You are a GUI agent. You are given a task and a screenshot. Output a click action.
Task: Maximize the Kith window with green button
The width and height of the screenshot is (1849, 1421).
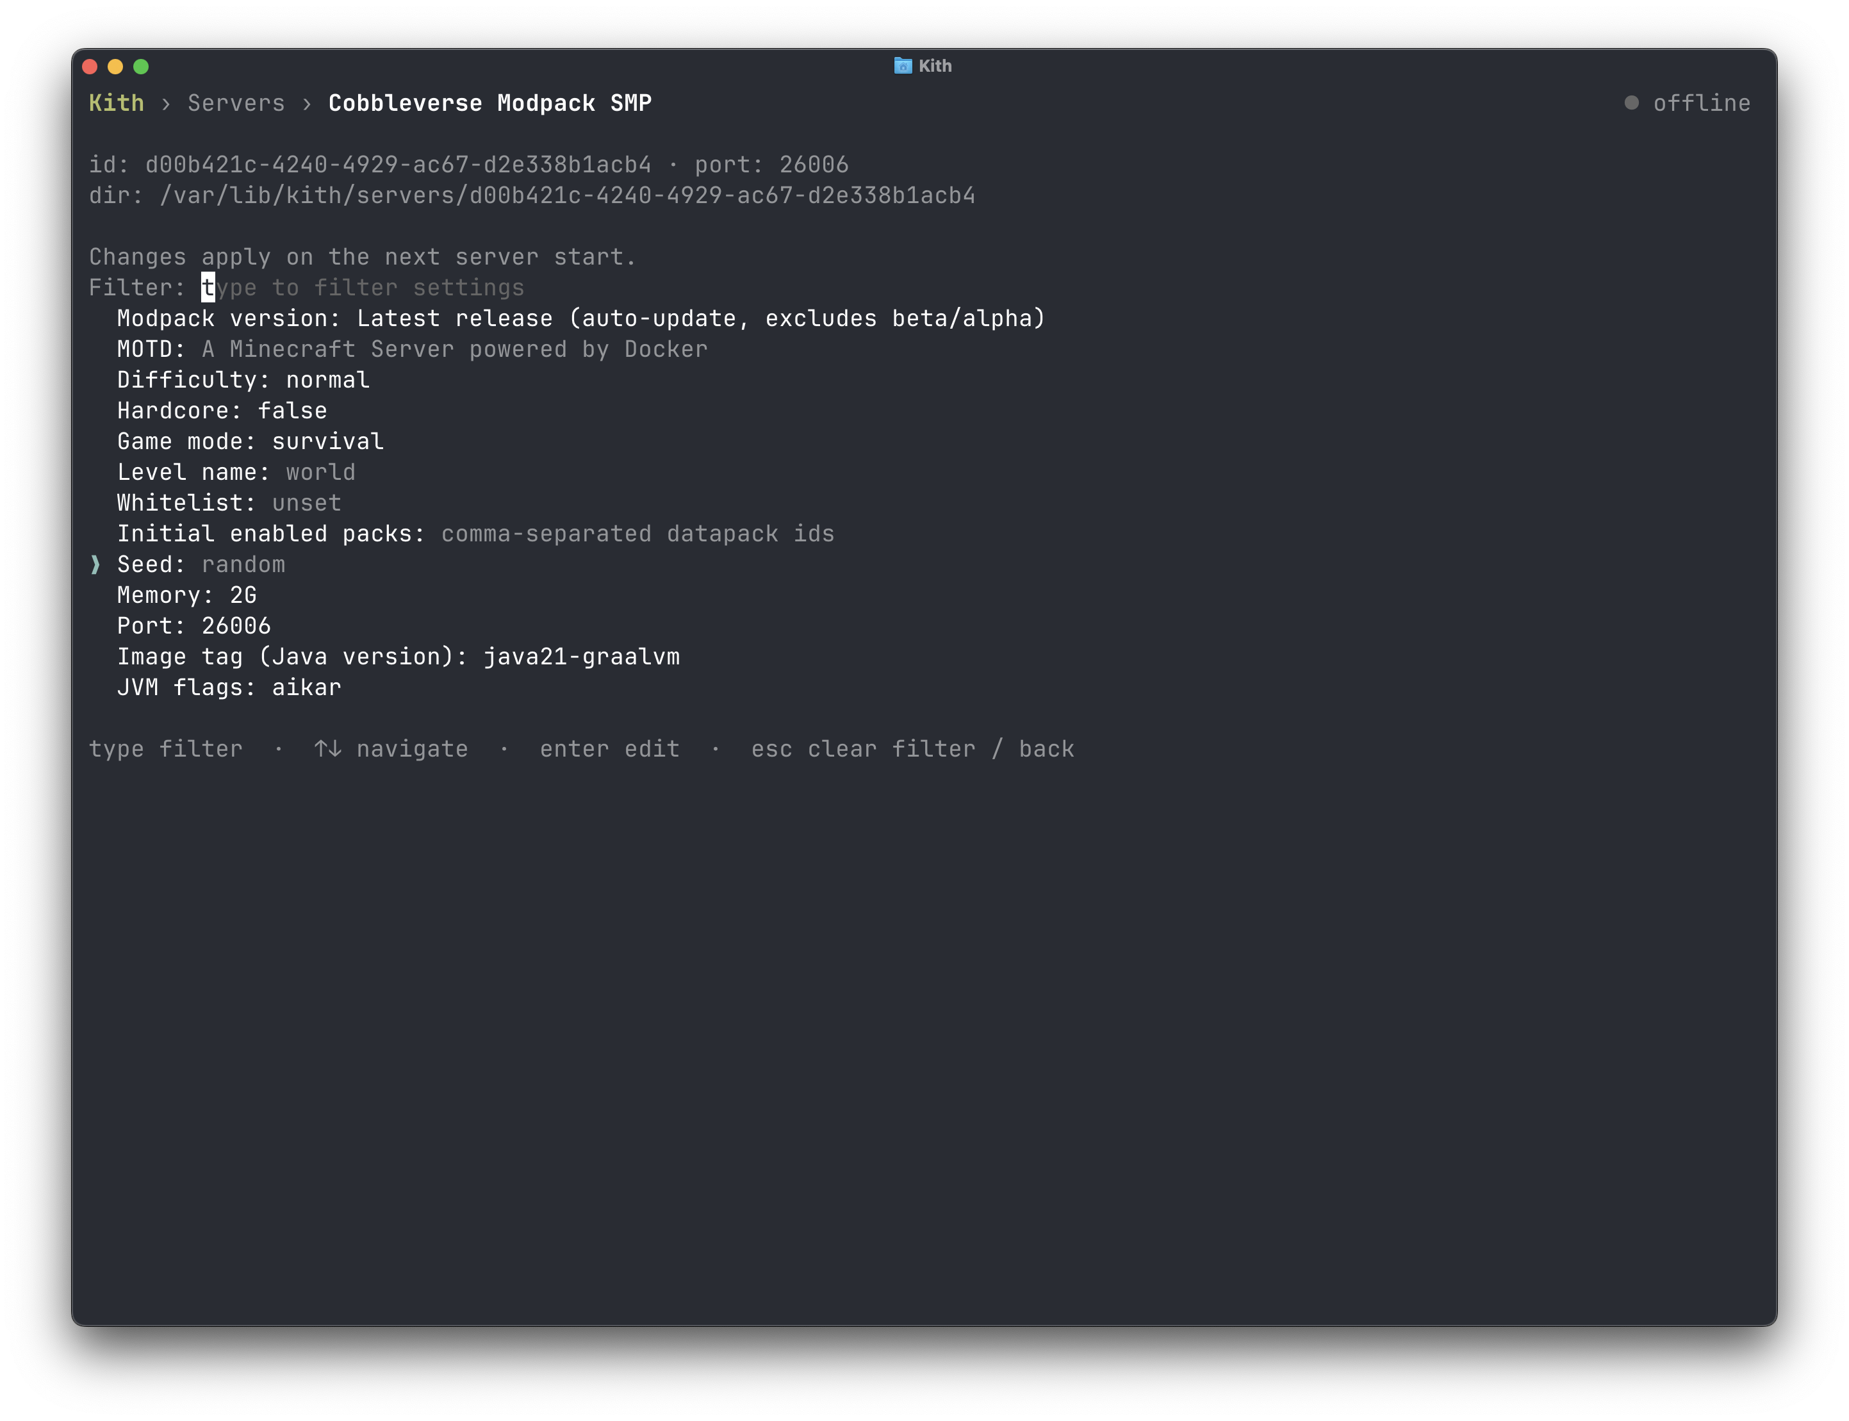click(141, 67)
